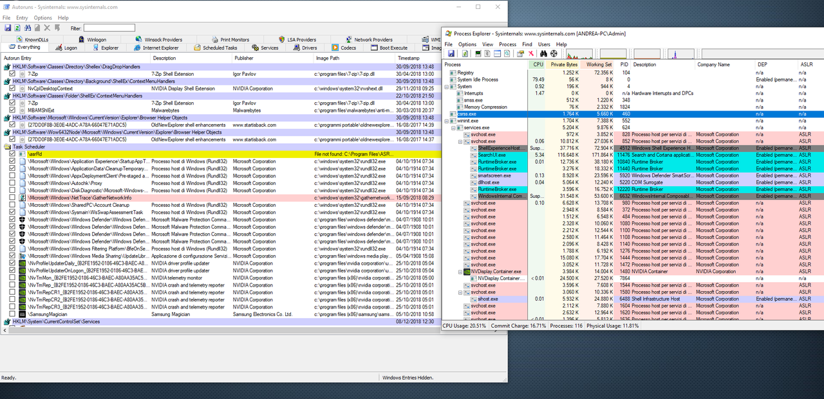Image resolution: width=824 pixels, height=399 pixels.
Task: Click the binoculars Find icon in Autoruns
Action: 28,28
